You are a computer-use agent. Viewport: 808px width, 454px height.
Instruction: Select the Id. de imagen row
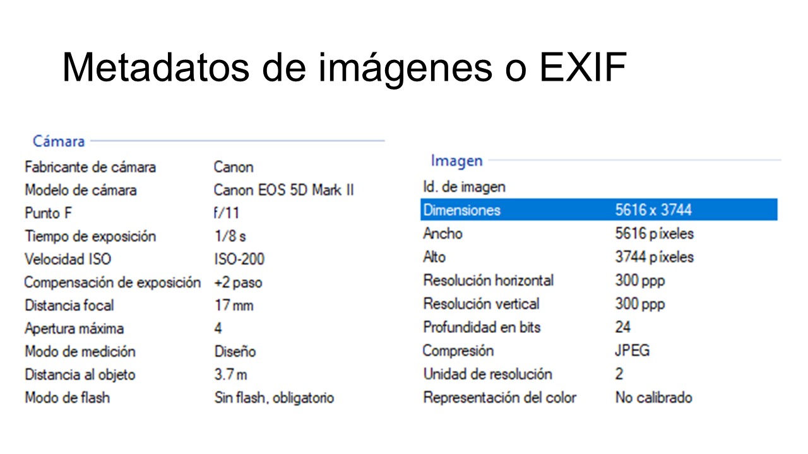464,187
